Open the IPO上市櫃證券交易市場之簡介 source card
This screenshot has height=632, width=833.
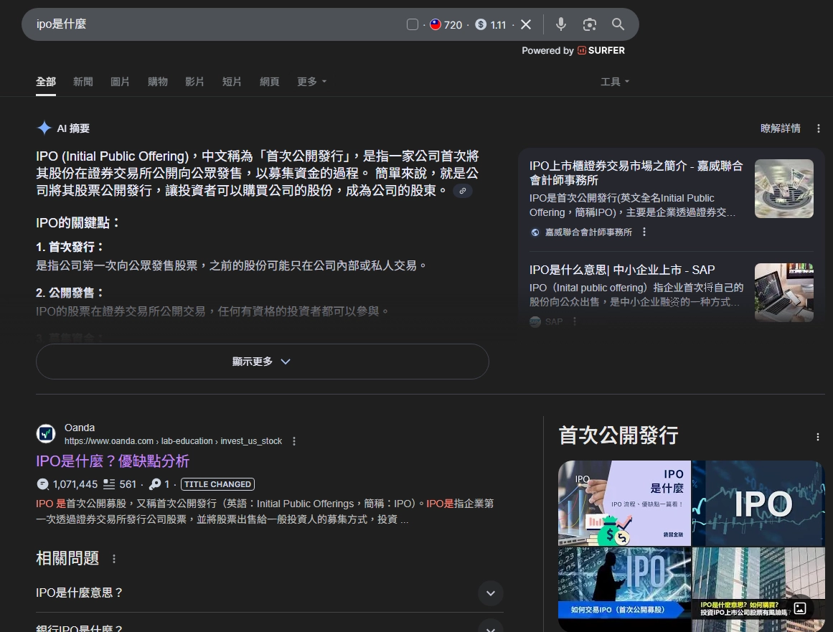[x=636, y=173]
